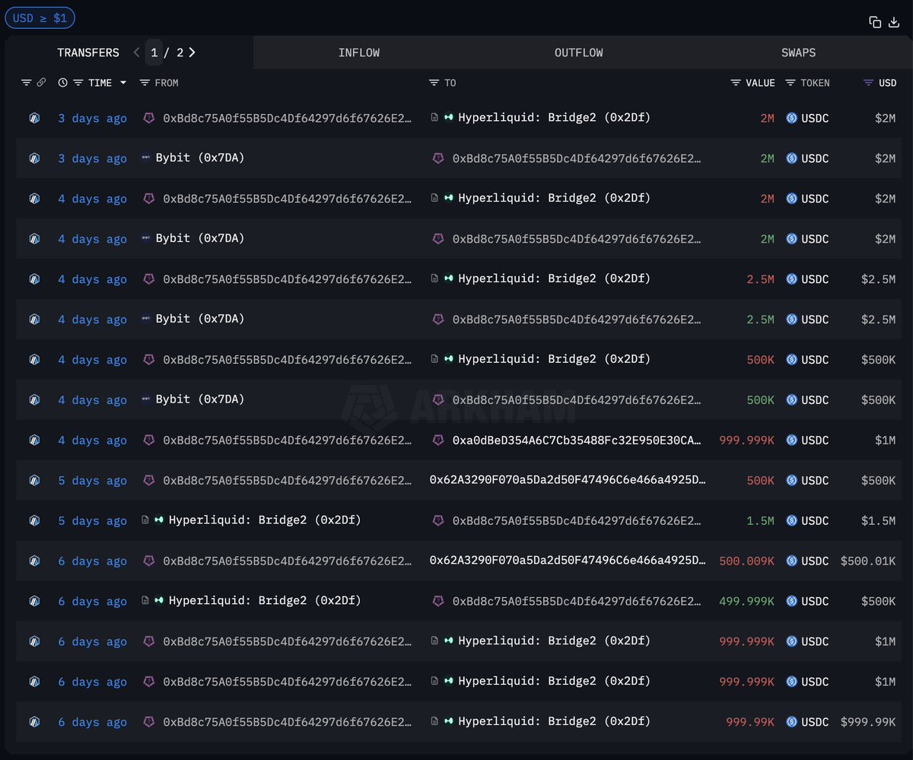Screen dimensions: 913x760
Task: Click the $999.99K USD cell
Action: [x=868, y=722]
